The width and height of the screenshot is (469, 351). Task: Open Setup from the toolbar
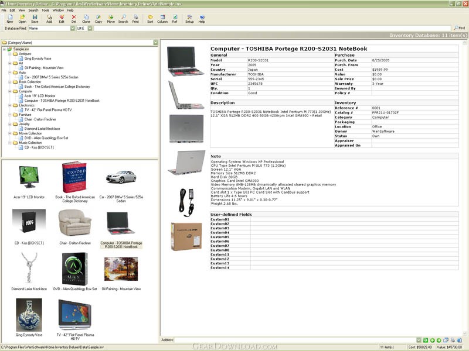coord(189,19)
